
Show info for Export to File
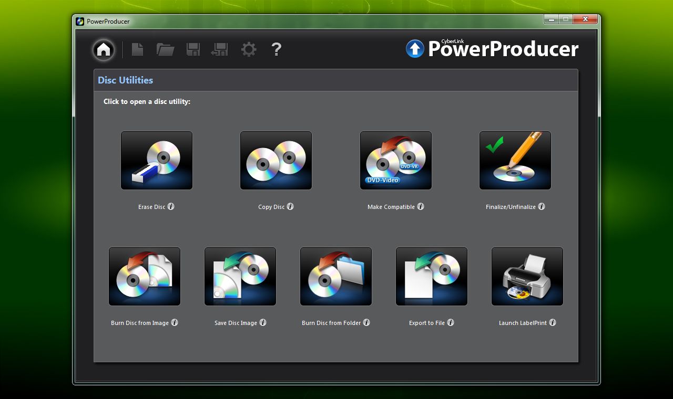[x=451, y=322]
